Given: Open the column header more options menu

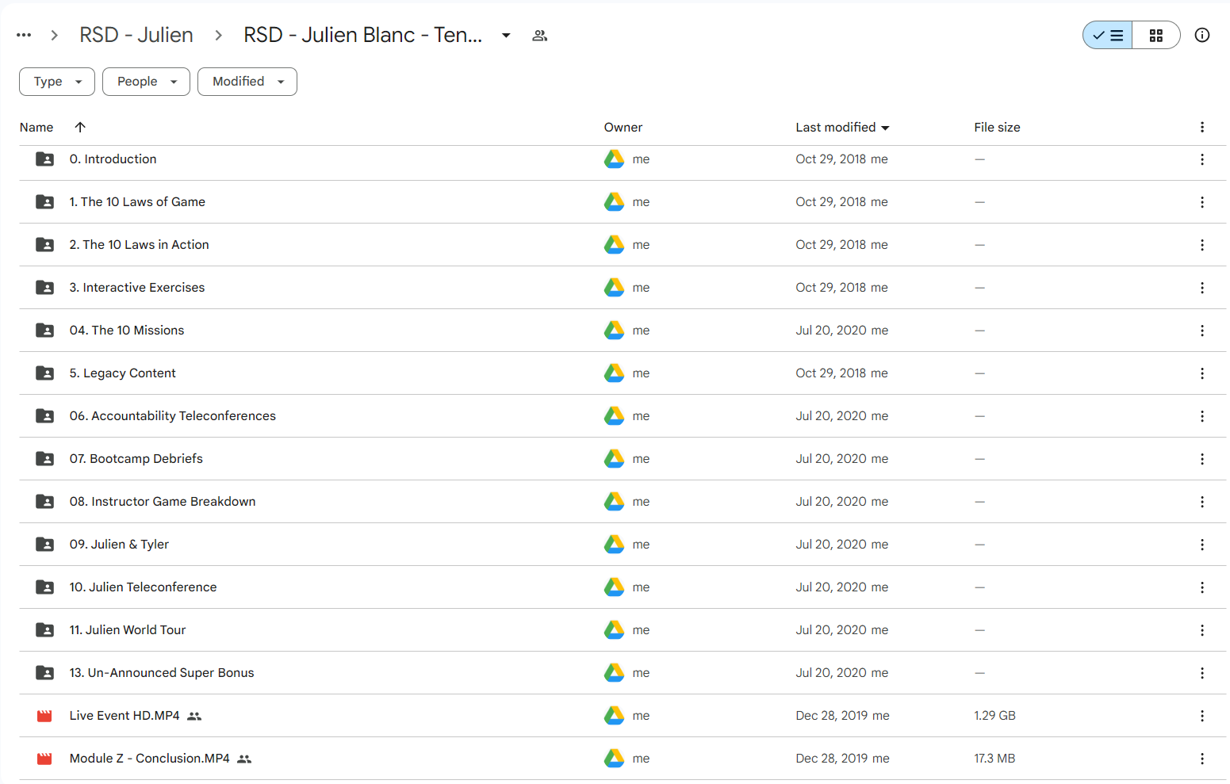Looking at the screenshot, I should [x=1202, y=127].
